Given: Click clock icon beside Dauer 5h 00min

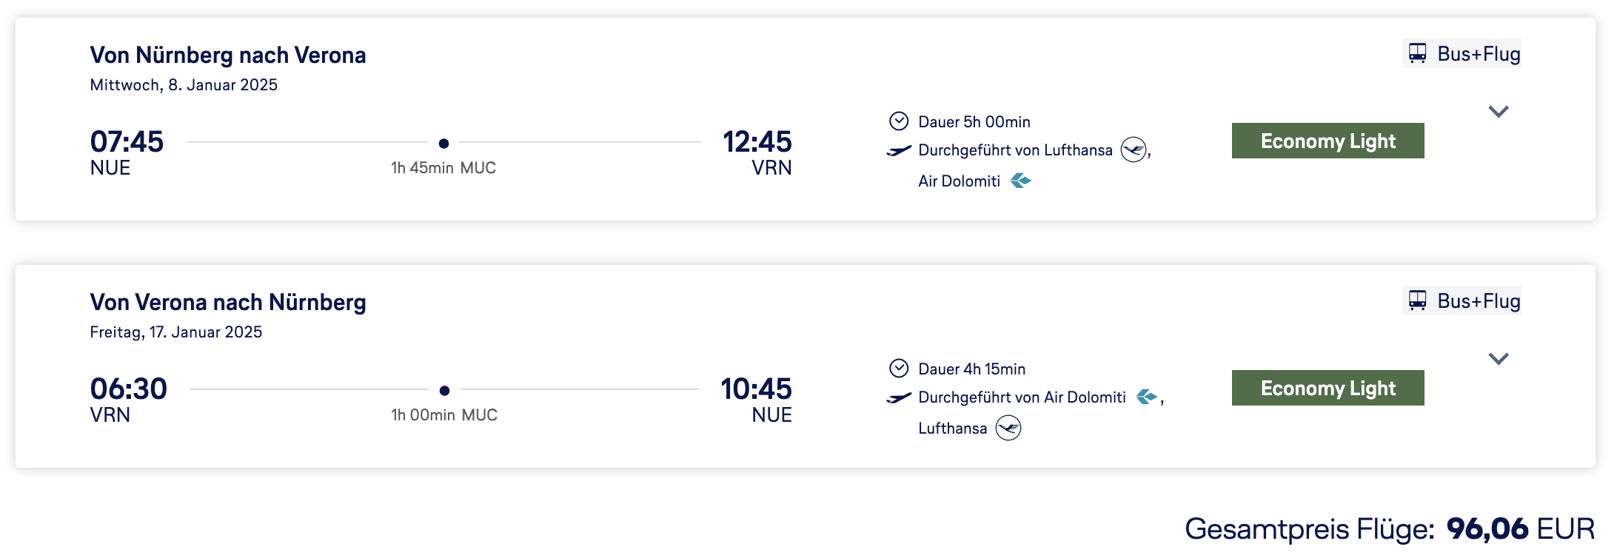Looking at the screenshot, I should [898, 121].
